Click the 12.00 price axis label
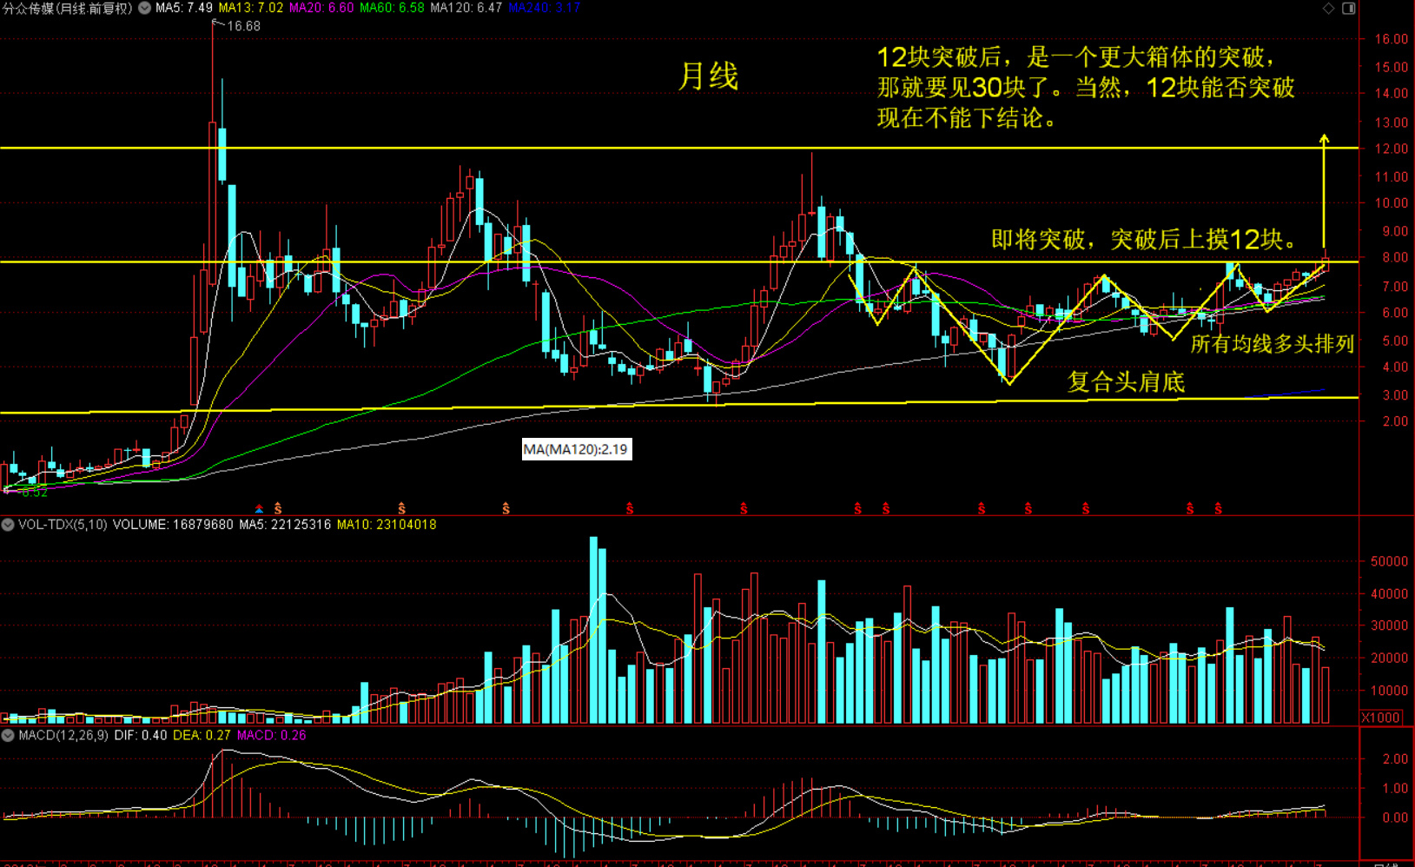The width and height of the screenshot is (1415, 867). [x=1391, y=149]
